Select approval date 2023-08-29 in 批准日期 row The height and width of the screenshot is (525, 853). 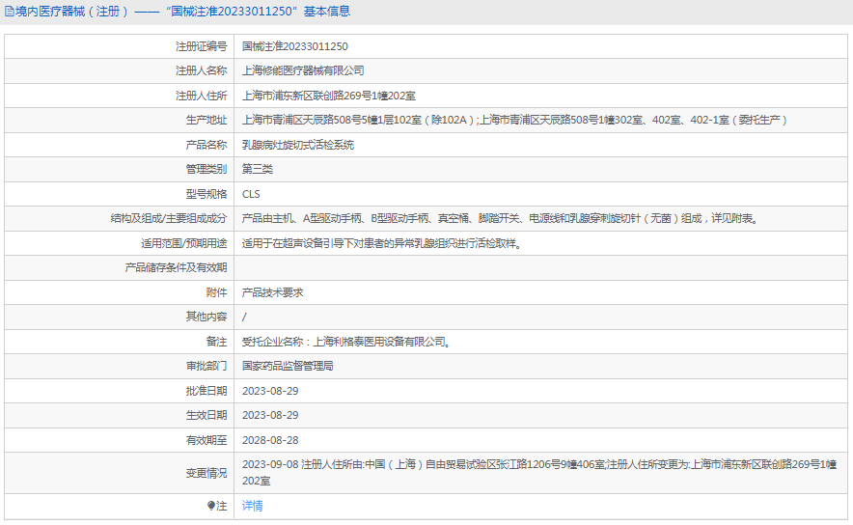tap(270, 391)
